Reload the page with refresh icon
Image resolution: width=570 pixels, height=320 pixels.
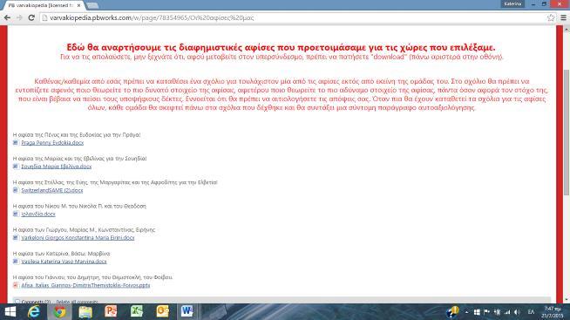(31, 17)
